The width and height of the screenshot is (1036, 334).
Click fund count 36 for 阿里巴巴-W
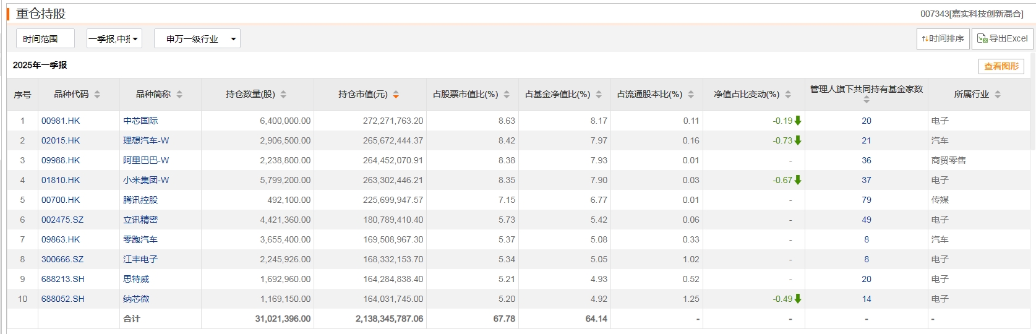coord(867,160)
